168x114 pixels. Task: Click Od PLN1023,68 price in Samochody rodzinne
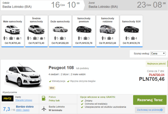[x=108, y=43]
